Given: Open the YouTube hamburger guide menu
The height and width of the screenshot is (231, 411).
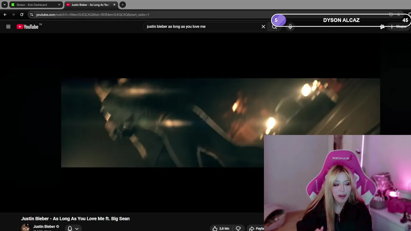Looking at the screenshot, I should (x=8, y=27).
